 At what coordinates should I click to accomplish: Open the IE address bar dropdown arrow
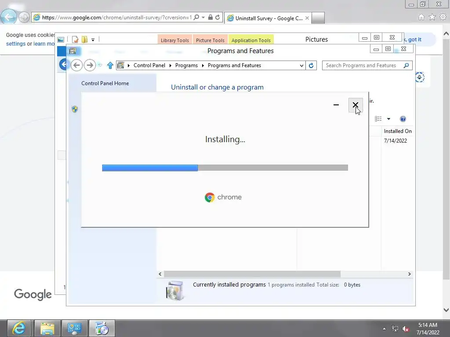203,18
